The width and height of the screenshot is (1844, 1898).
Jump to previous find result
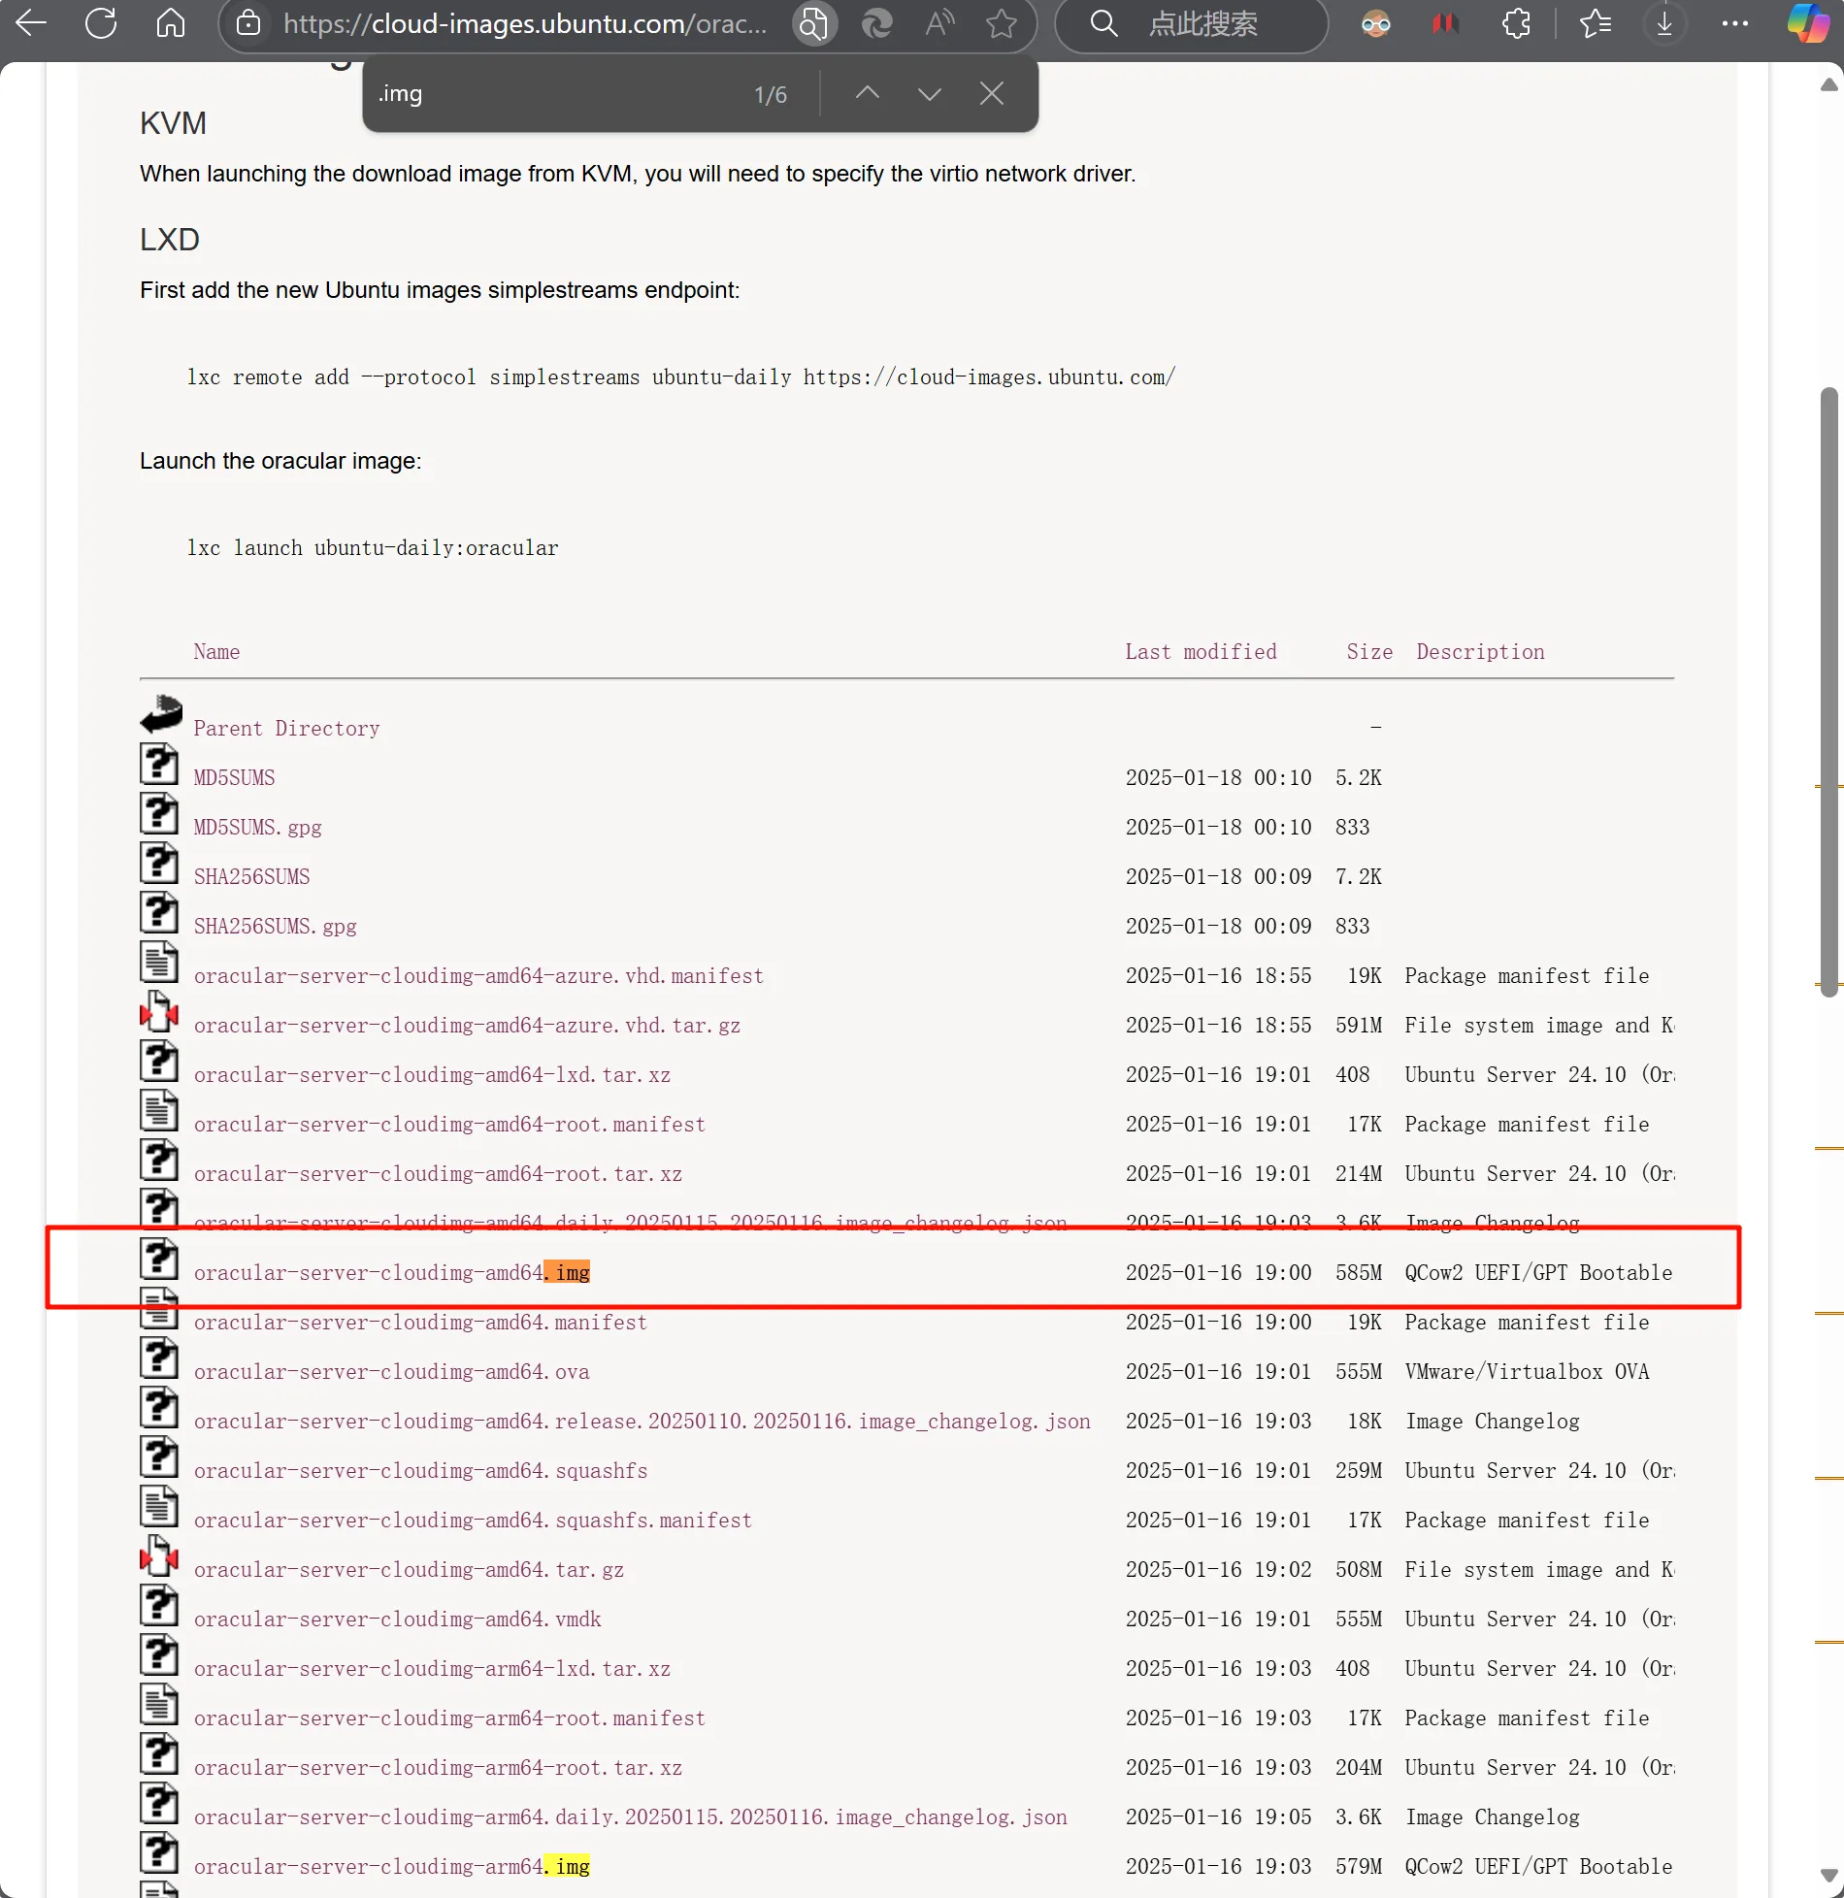point(868,93)
